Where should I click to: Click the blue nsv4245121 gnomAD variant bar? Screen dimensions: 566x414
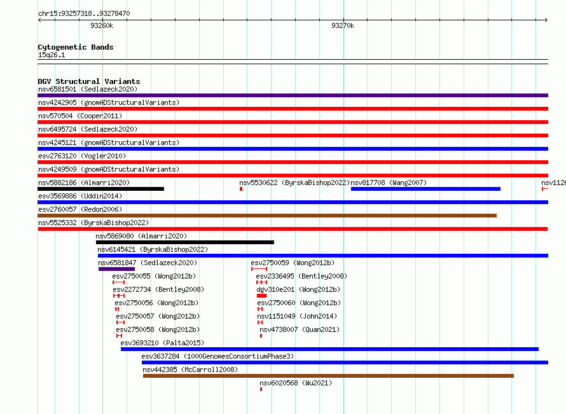coord(293,149)
